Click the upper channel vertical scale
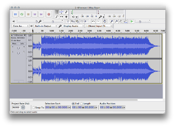 pyautogui.click(x=30, y=46)
